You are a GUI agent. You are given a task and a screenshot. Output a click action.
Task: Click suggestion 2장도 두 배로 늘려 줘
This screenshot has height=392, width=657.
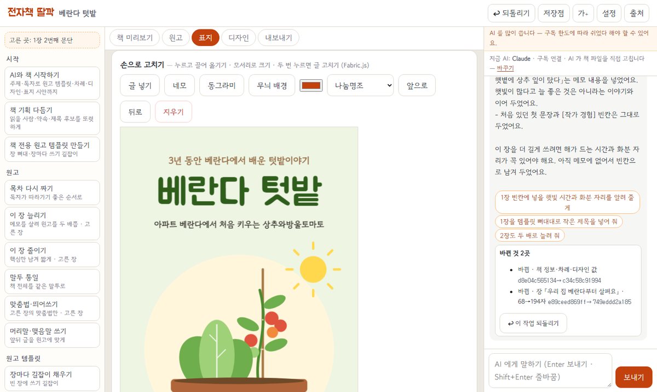point(529,236)
